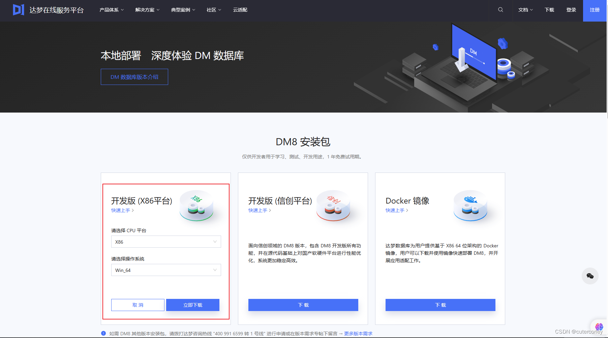This screenshot has height=338, width=608.
Task: Open the 云适配 menu item
Action: pyautogui.click(x=240, y=10)
